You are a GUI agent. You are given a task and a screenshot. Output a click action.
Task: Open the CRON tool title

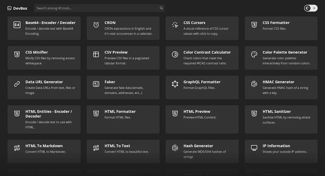(x=110, y=23)
